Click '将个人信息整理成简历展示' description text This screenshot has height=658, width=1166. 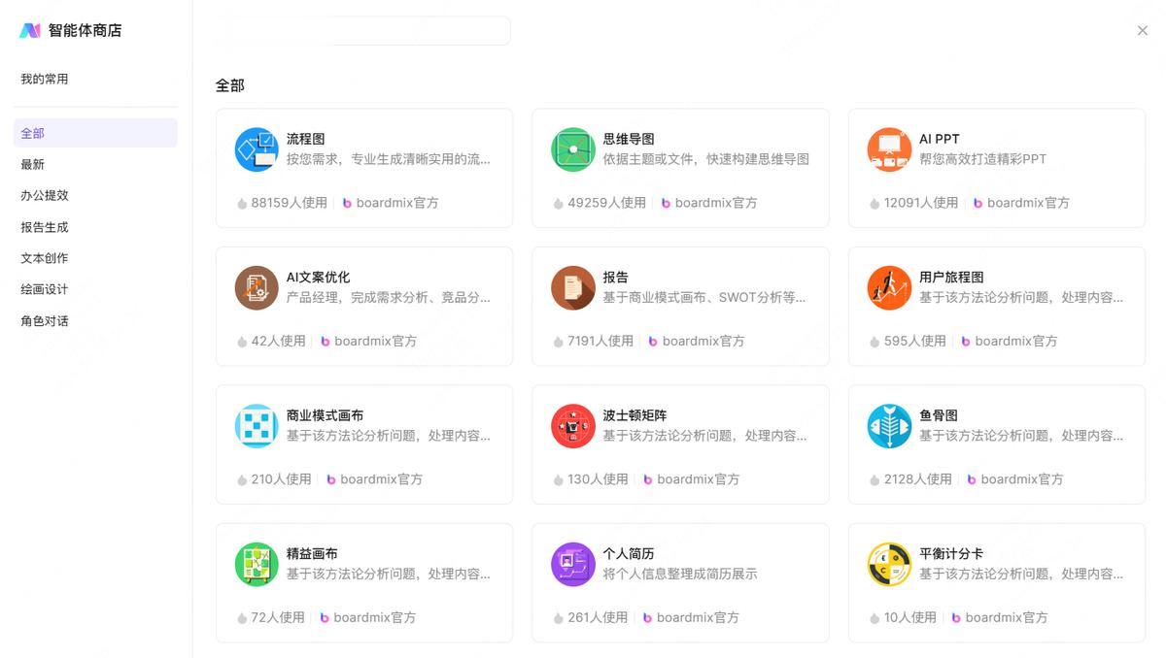coord(679,574)
